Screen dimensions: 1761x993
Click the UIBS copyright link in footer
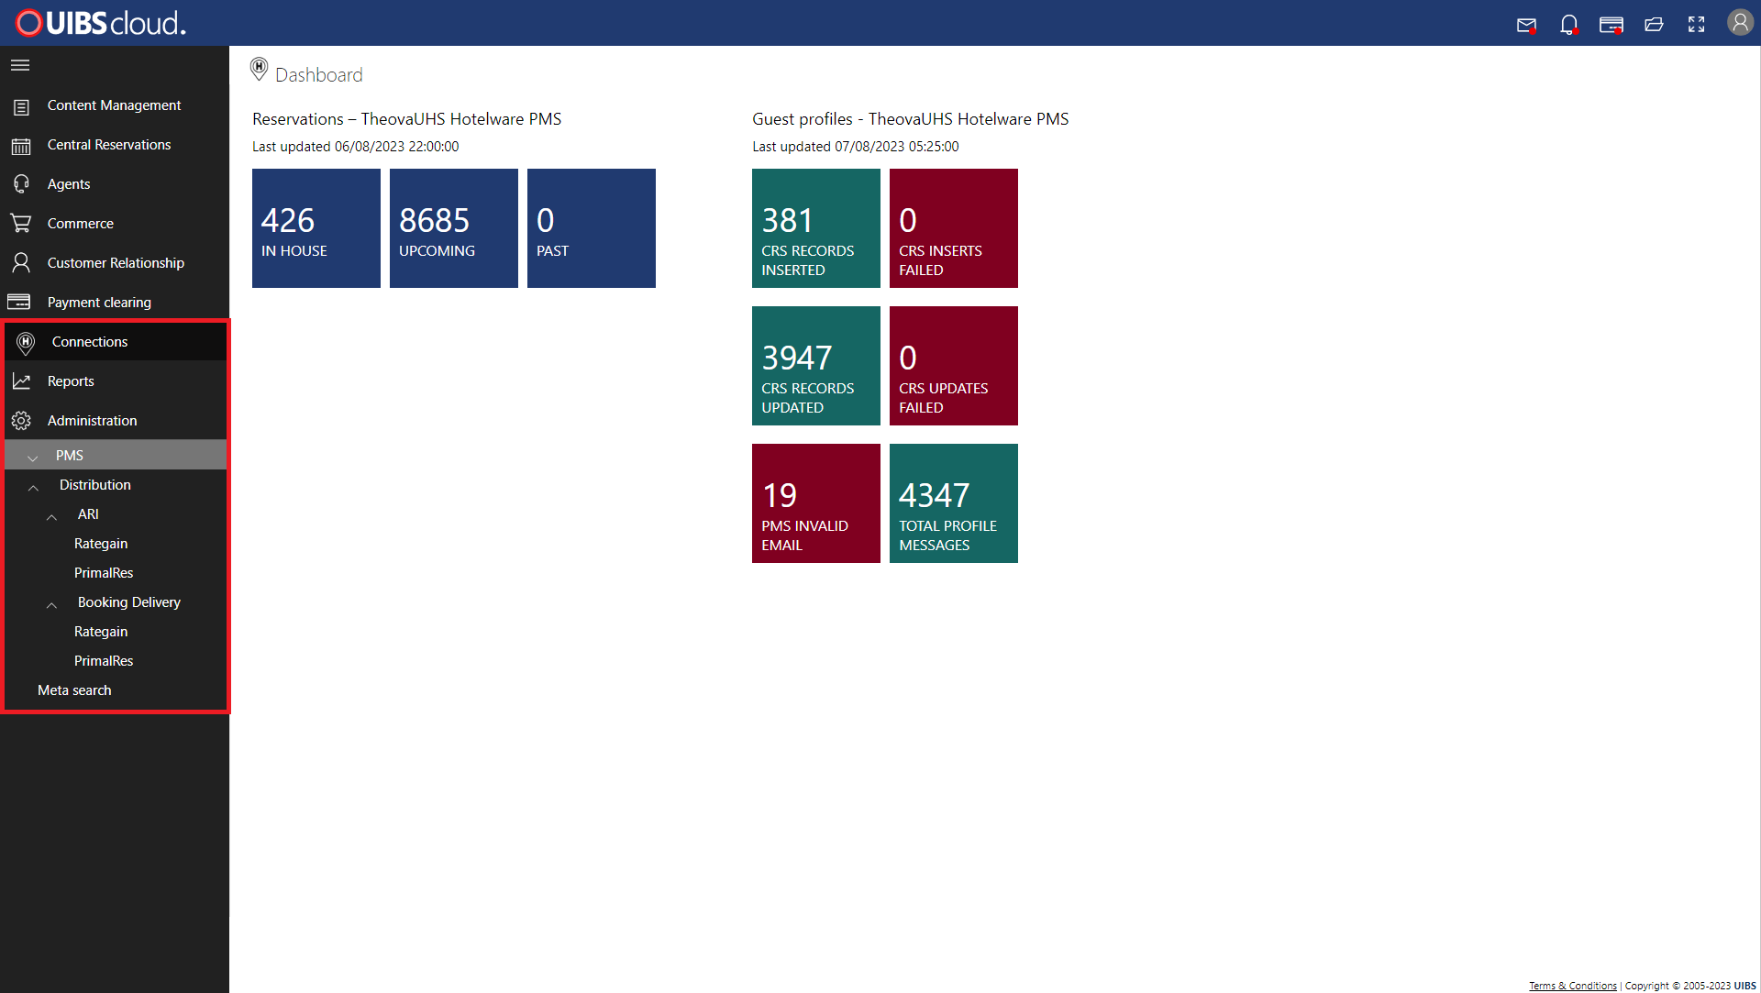(x=1744, y=986)
